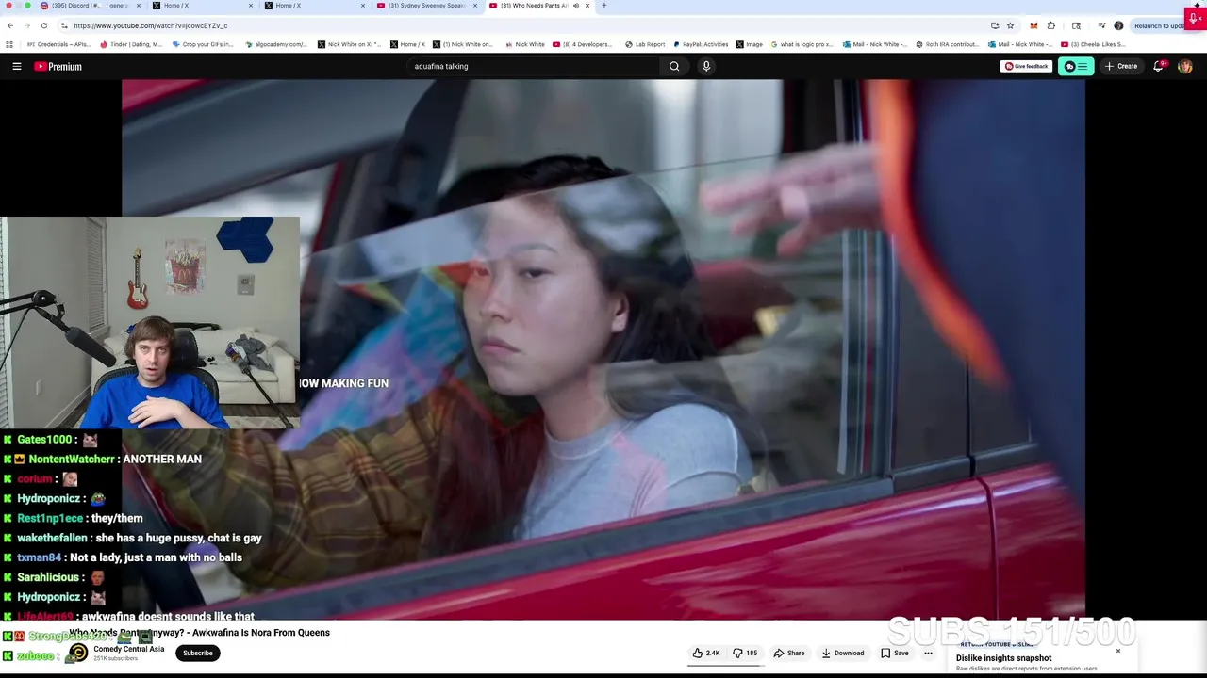The image size is (1207, 678).
Task: Open YouTube notifications bell
Action: [x=1159, y=66]
